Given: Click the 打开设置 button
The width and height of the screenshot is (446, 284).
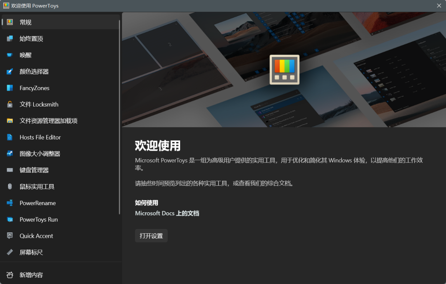Looking at the screenshot, I should coord(151,236).
